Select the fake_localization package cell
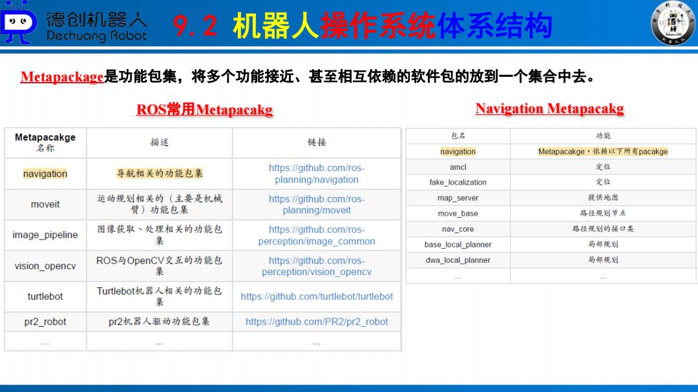698x392 pixels. tap(458, 182)
